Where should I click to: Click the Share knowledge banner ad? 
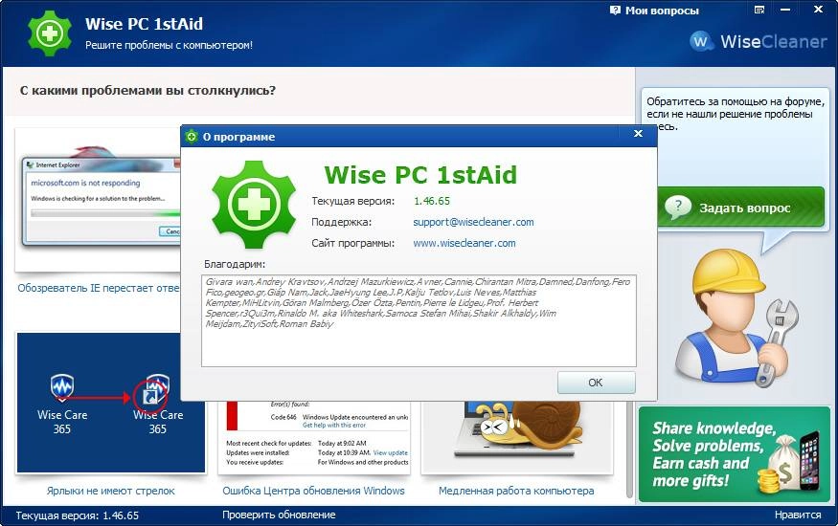click(x=734, y=454)
